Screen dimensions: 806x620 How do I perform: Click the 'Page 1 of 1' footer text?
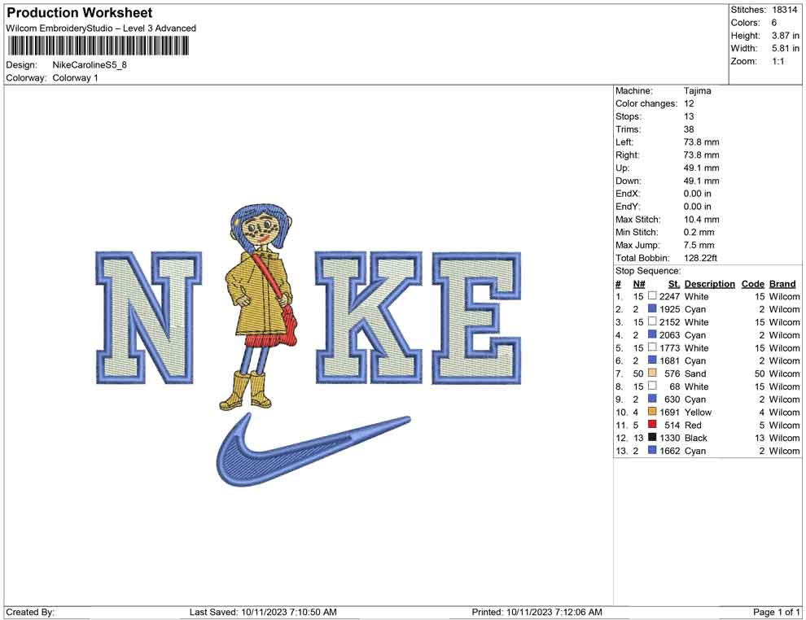point(776,611)
